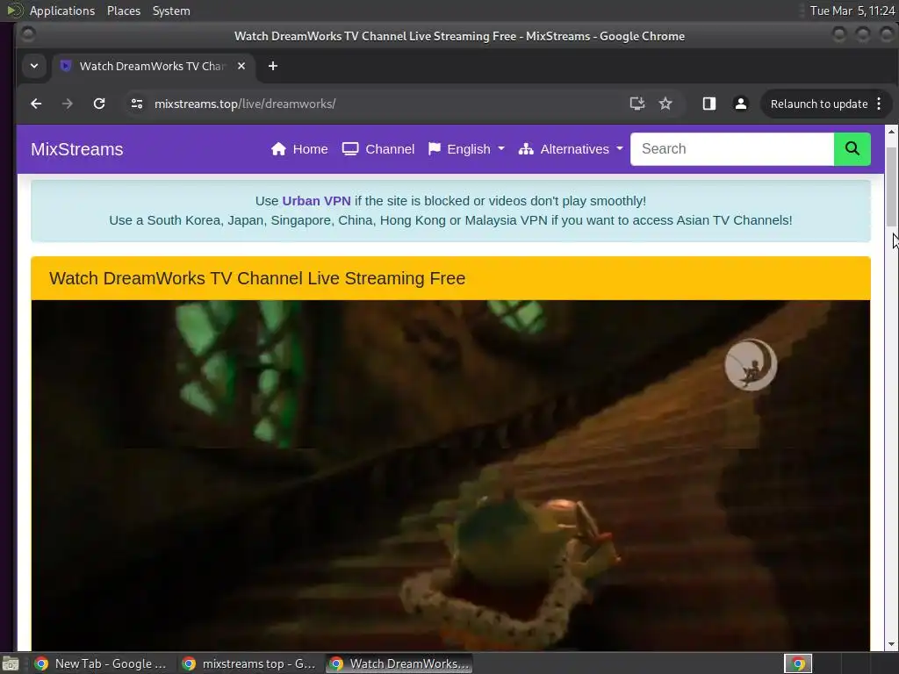
Task: Click the Asian TV Channels VPN notice text
Action: point(450,220)
